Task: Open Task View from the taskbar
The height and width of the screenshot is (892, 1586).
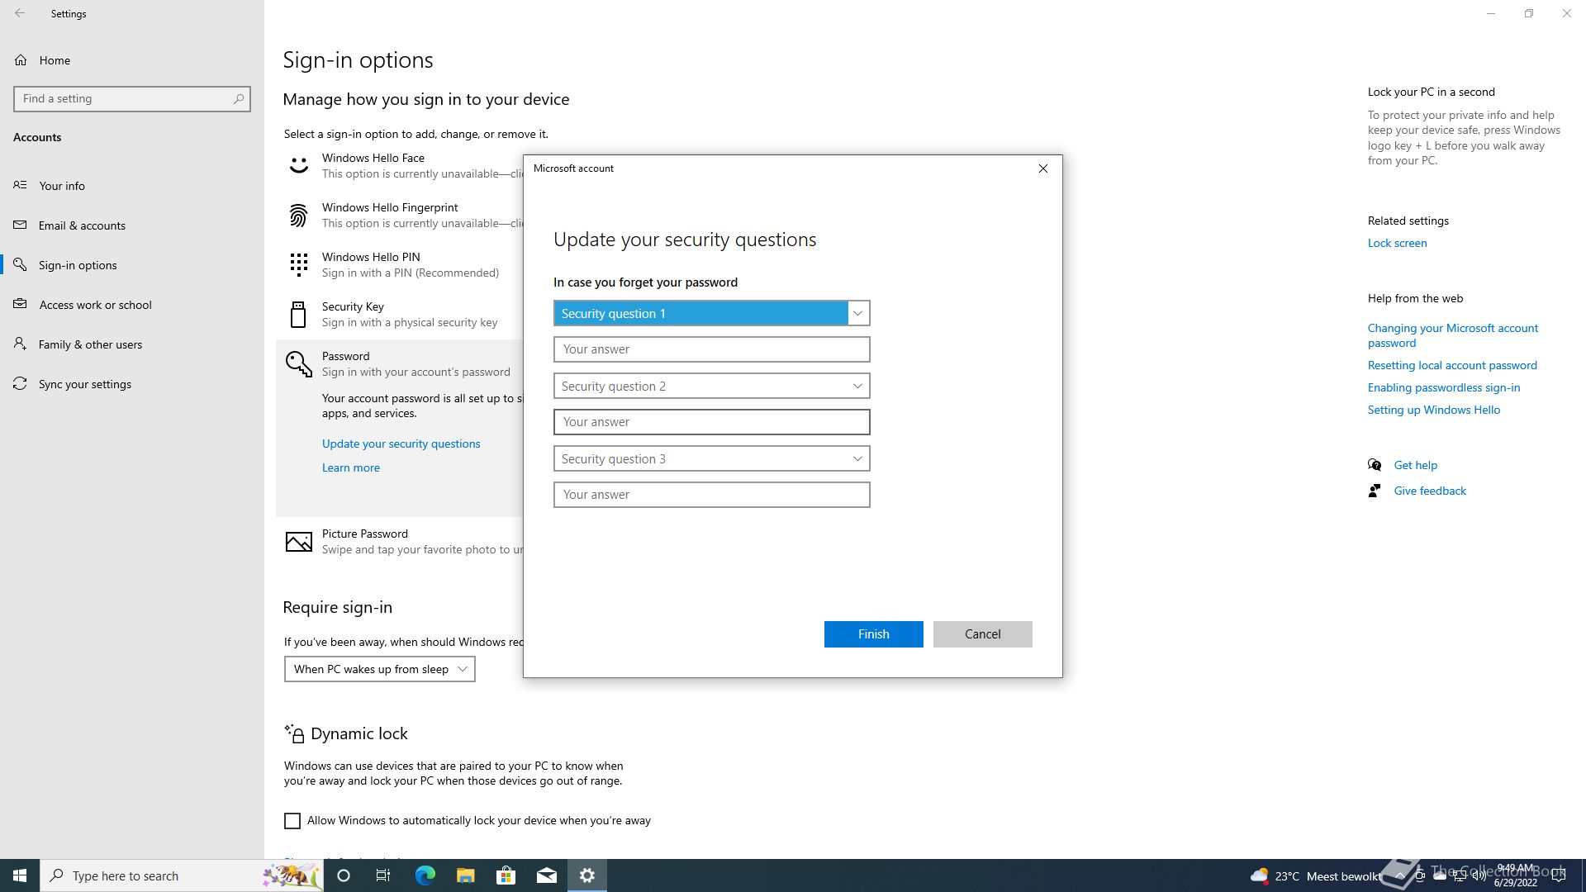Action: 383,875
